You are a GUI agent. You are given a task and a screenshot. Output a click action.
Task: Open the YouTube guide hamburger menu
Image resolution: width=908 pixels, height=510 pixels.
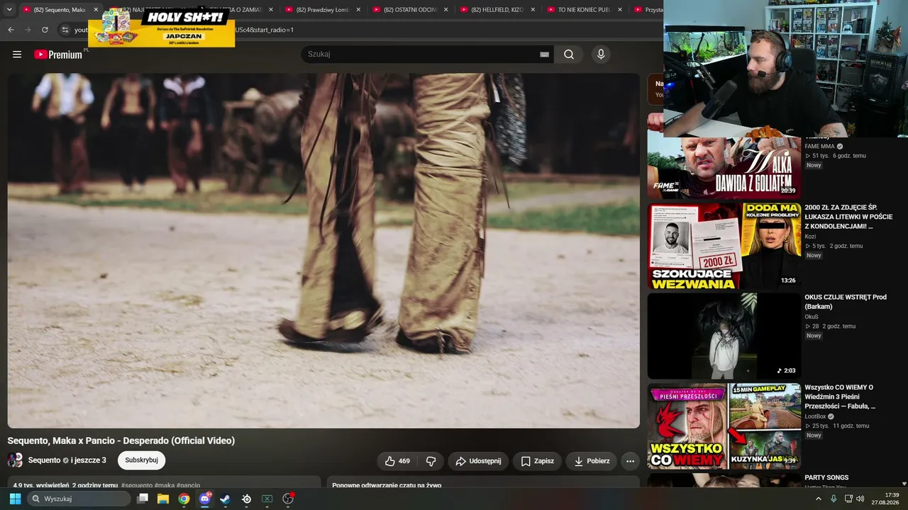tap(17, 55)
